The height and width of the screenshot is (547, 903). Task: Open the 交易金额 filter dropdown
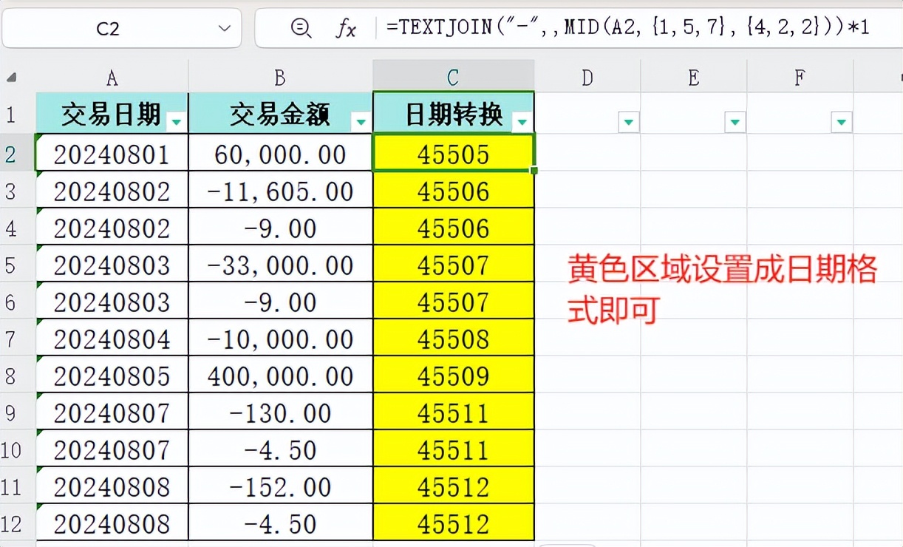(x=361, y=122)
